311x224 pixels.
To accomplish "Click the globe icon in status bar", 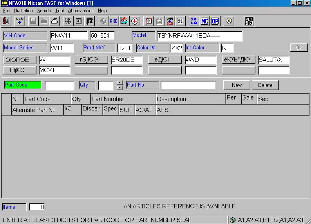I will tap(233, 220).
